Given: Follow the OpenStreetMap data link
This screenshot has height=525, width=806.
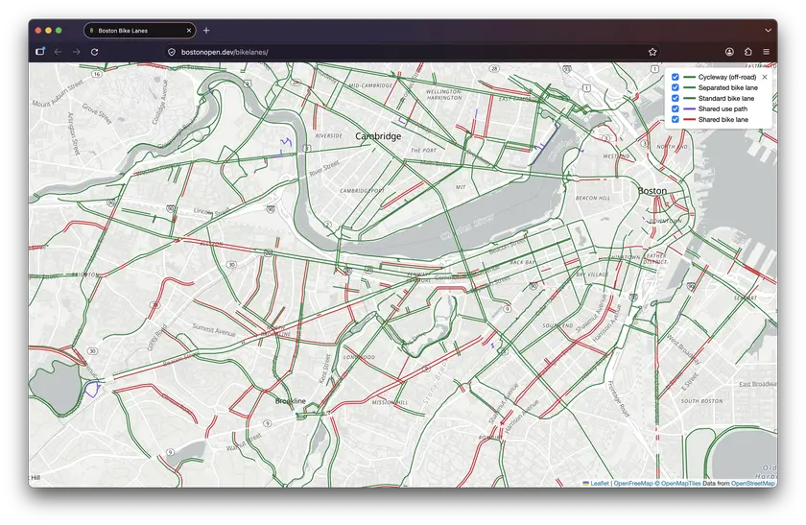Looking at the screenshot, I should (752, 484).
